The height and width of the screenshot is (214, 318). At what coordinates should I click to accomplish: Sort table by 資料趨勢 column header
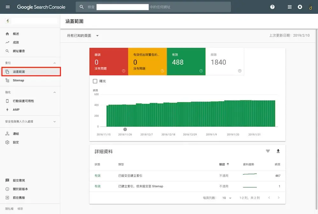248,164
